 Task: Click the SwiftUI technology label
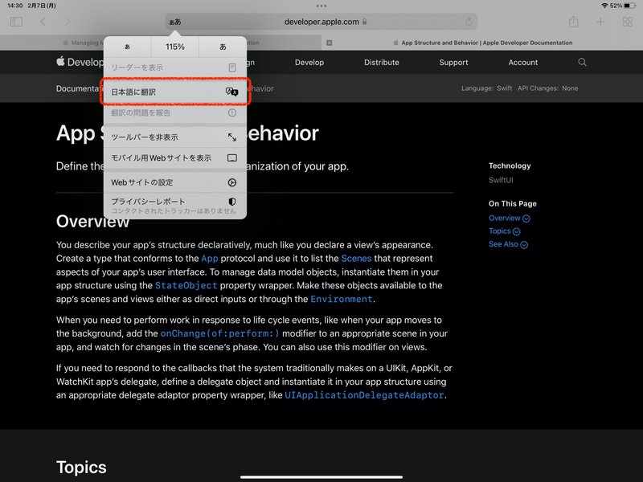point(501,180)
